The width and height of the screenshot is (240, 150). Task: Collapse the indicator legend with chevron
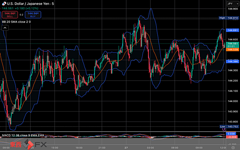click(5, 28)
